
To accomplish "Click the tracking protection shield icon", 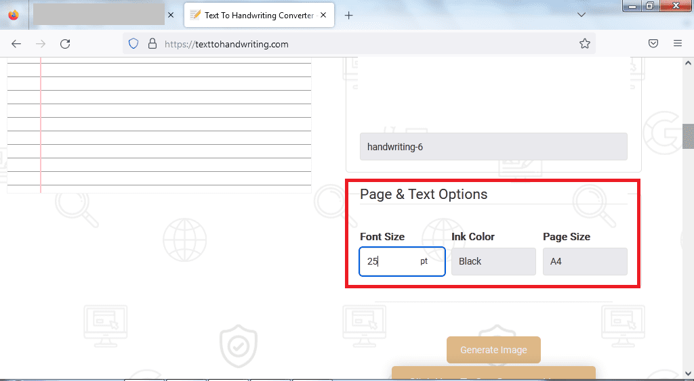I will (x=134, y=44).
